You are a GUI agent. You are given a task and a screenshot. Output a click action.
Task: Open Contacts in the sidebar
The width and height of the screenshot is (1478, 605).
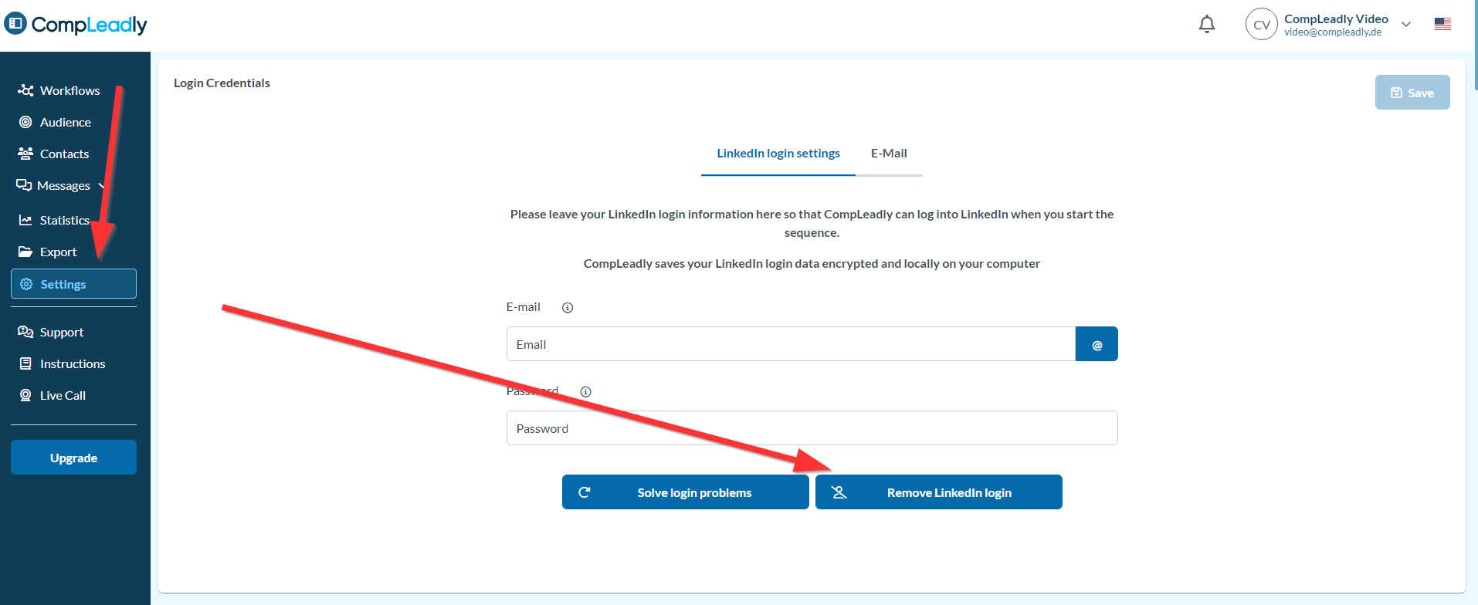[53, 154]
